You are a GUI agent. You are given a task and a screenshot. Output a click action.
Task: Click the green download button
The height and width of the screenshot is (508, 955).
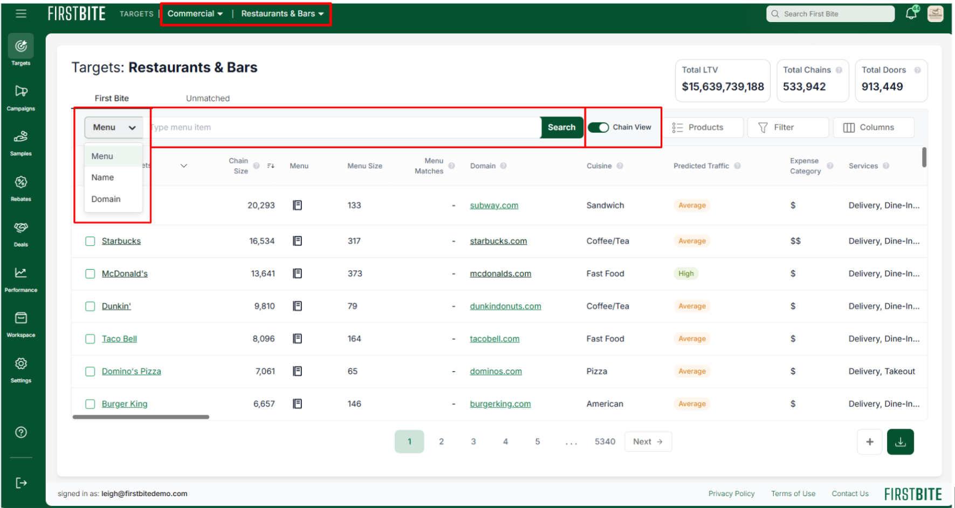[x=901, y=442]
